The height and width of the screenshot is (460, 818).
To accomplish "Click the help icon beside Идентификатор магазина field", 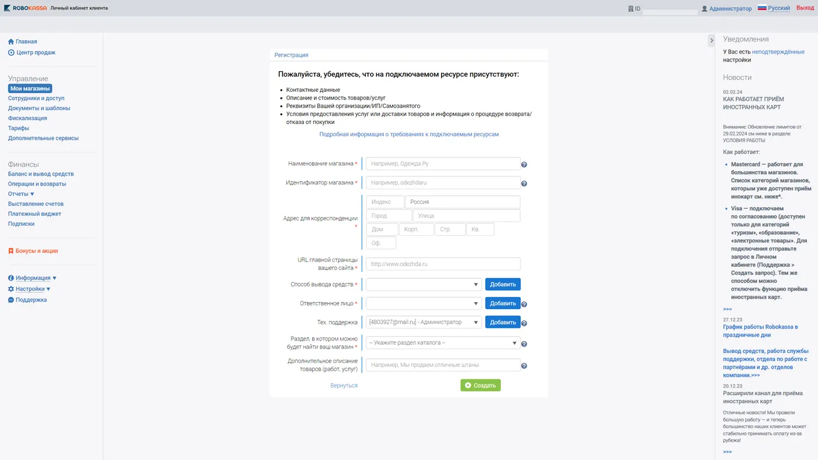I will (524, 184).
